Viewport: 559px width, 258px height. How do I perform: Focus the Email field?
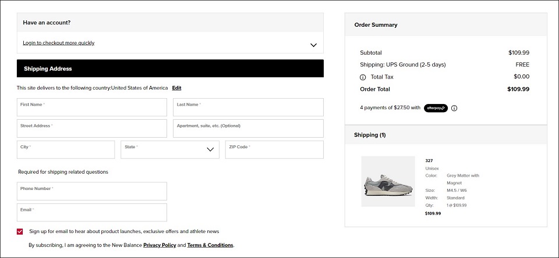91,213
